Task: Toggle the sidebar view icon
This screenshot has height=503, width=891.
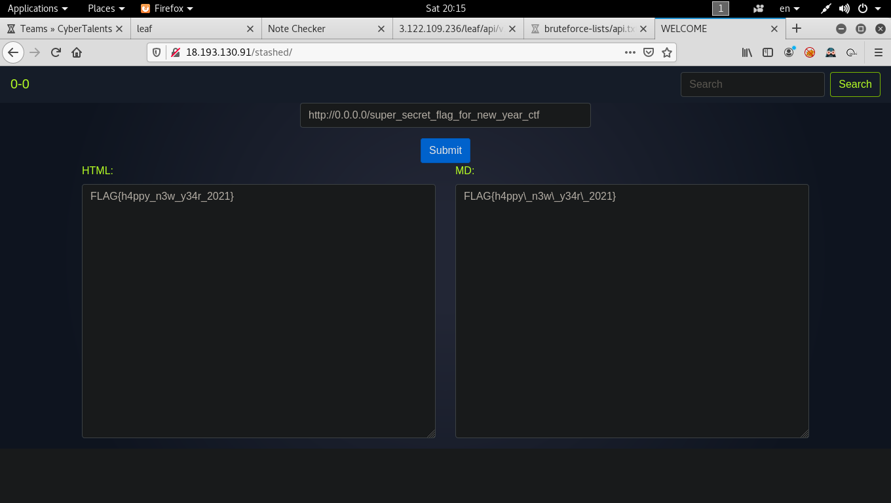Action: [767, 52]
